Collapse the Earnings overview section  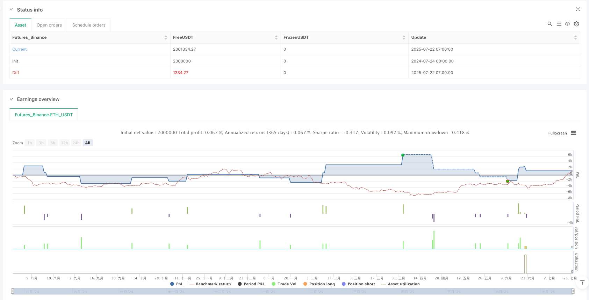11,99
